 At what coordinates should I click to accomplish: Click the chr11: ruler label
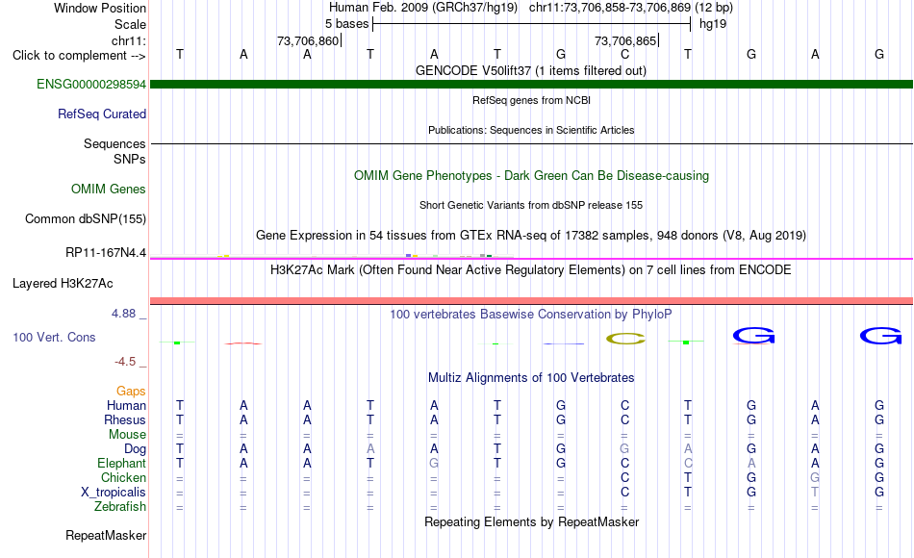click(x=128, y=40)
